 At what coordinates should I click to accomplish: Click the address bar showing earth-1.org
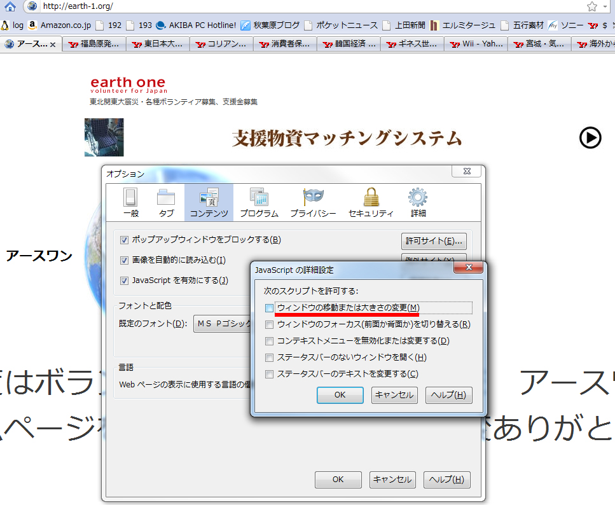[x=305, y=6]
